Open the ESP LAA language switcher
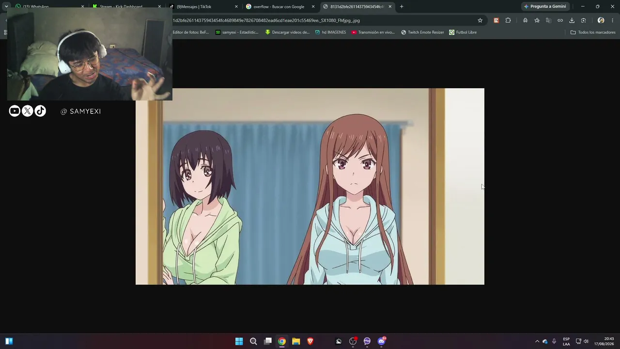This screenshot has width=620, height=349. point(566,341)
